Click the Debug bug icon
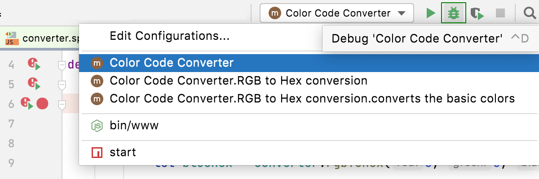Viewport: 539px width, 179px height. tap(454, 13)
